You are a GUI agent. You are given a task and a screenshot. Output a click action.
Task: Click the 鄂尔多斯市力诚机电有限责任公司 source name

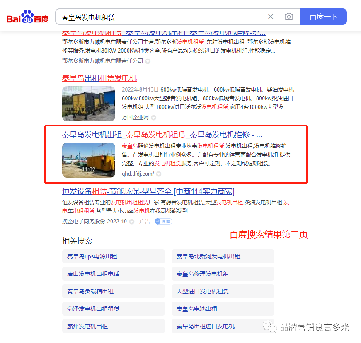(x=102, y=61)
